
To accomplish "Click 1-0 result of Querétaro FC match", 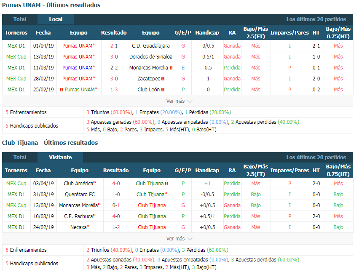I will [x=116, y=195].
